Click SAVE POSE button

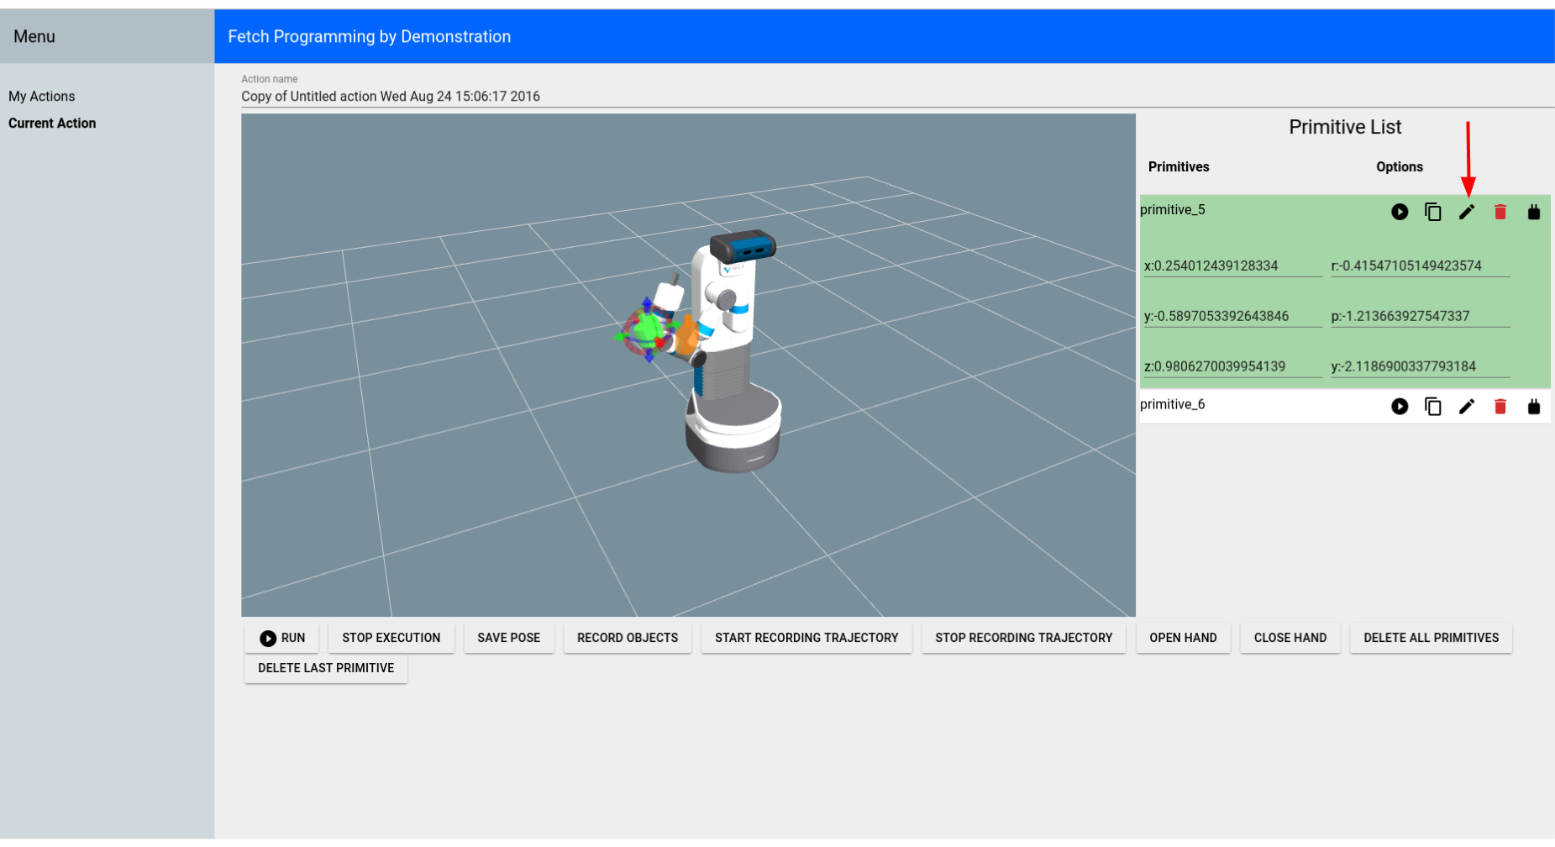point(508,638)
